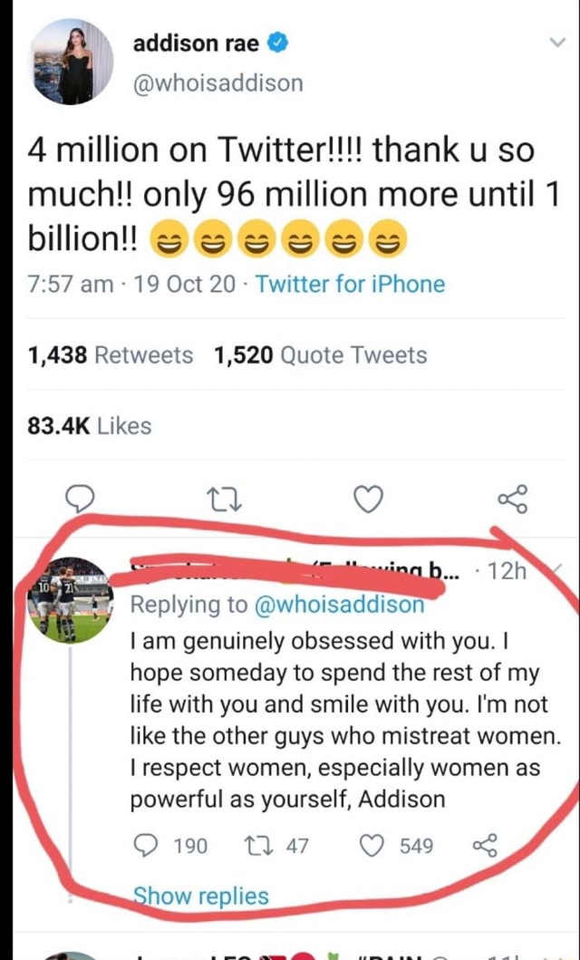Viewport: 580px width, 960px height.
Task: Open the Twitter for iPhone source link
Action: [351, 285]
